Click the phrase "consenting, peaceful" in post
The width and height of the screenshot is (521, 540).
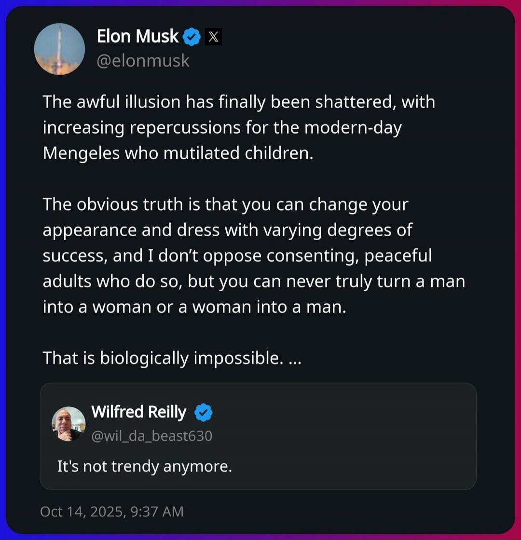point(349,256)
